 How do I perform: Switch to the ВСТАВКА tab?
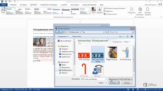tap(23, 5)
